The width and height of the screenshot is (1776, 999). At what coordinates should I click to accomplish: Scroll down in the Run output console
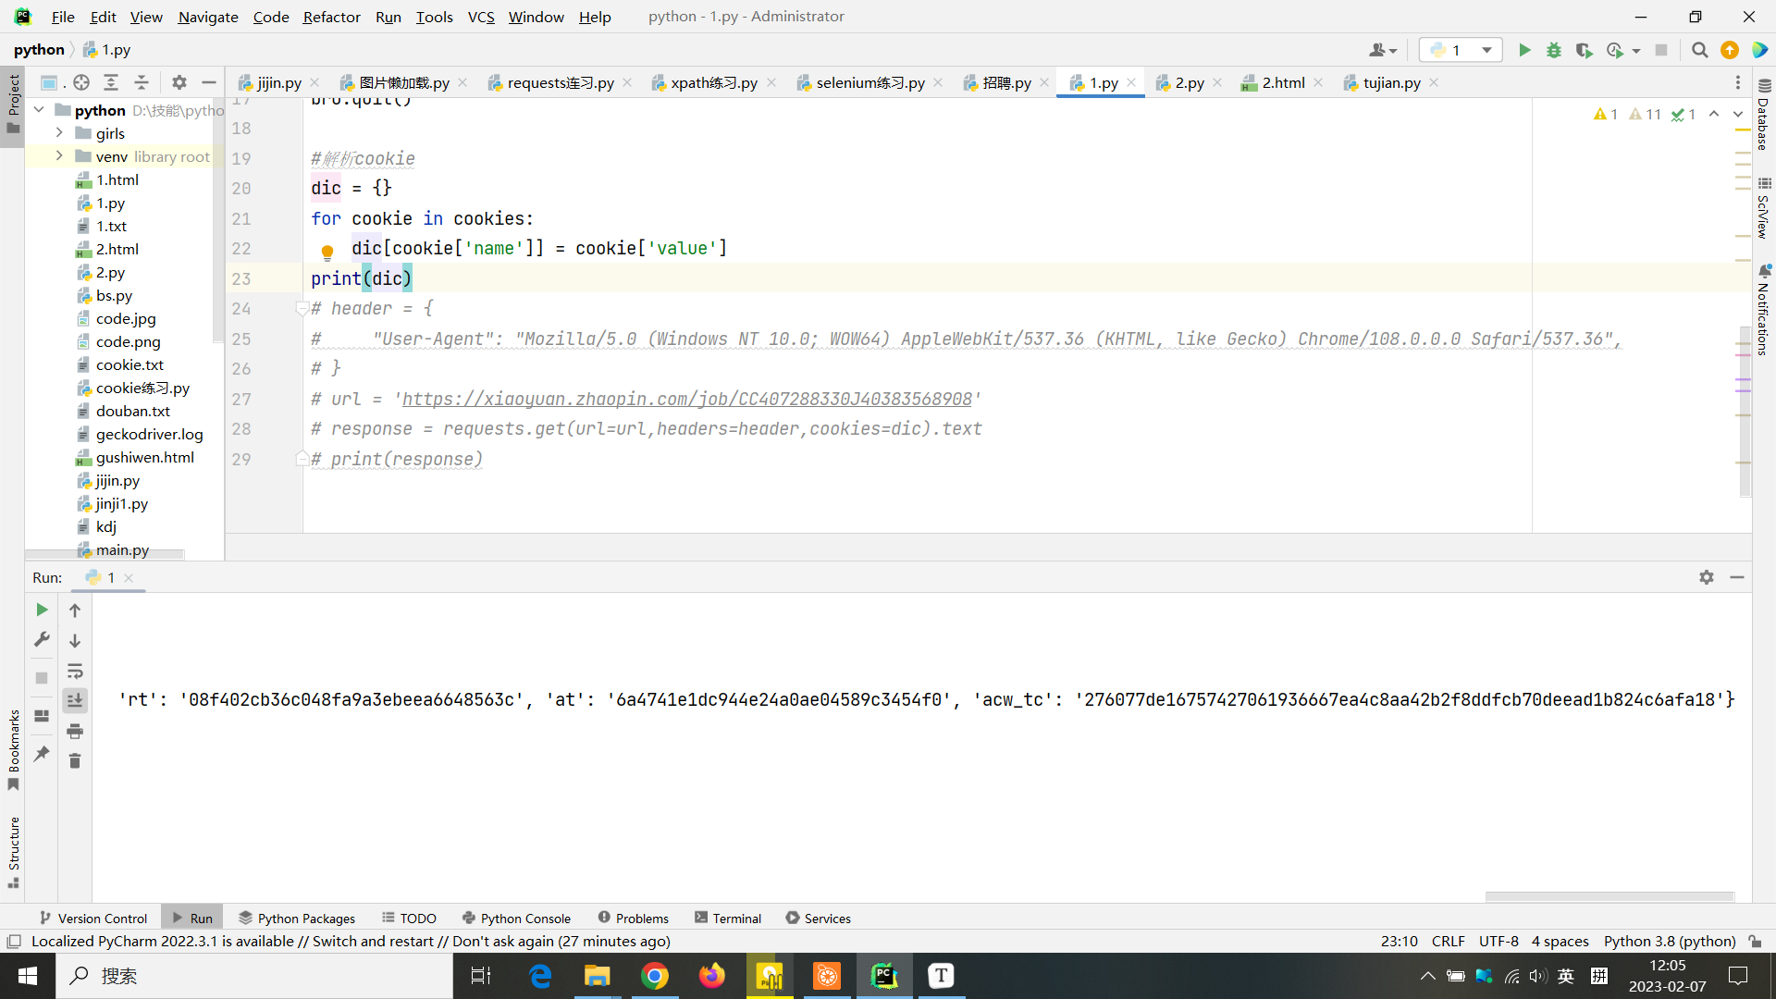coord(76,639)
